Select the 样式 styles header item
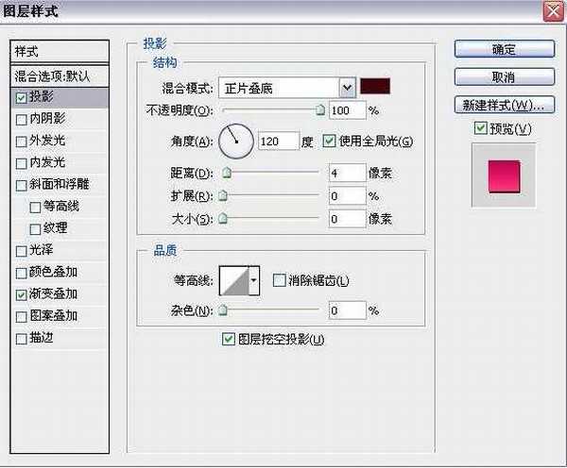567x468 pixels. coord(60,51)
